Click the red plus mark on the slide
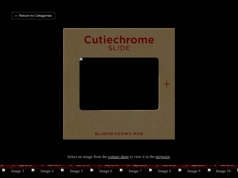This screenshot has width=238, height=178. [x=167, y=84]
